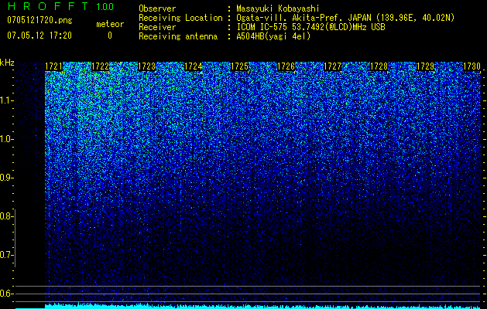Click the file name 0705121720.png
The height and width of the screenshot is (309, 487).
[x=39, y=20]
